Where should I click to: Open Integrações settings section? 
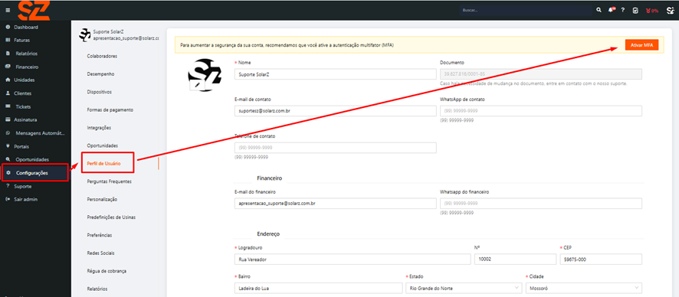tap(99, 128)
